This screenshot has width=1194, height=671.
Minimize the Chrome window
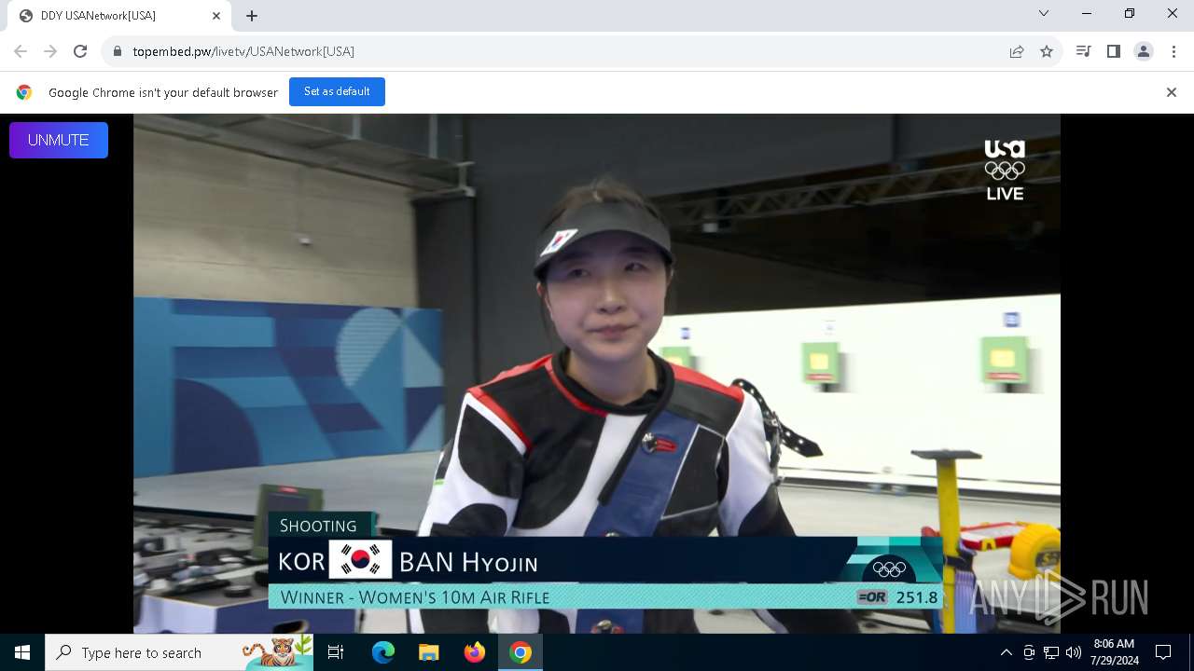point(1087,13)
